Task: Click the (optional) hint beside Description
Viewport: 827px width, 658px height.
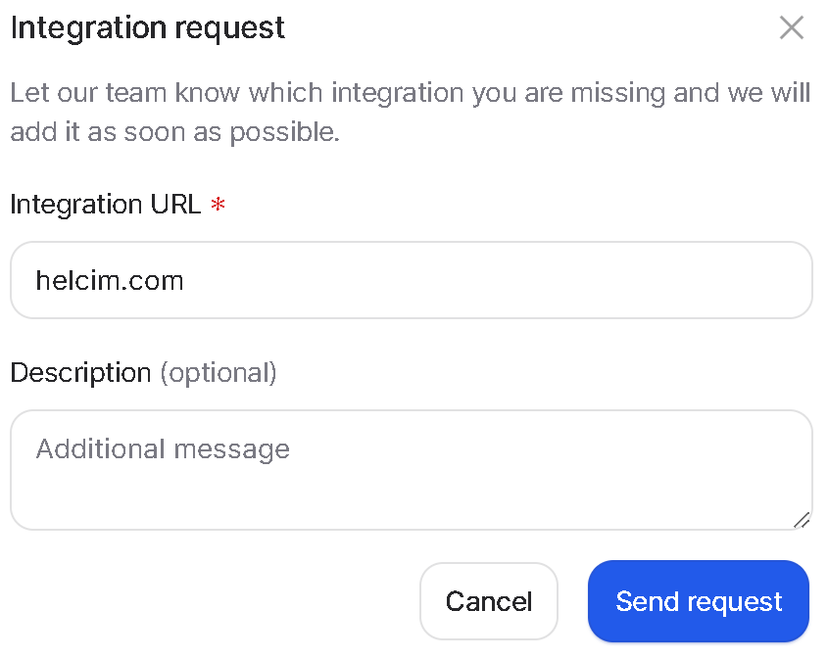Action: 219,373
